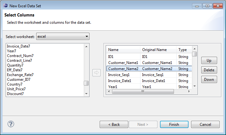This screenshot has height=135, width=226.
Task: Select Exchange_Rate7 in available columns list
Action: (x=20, y=75)
